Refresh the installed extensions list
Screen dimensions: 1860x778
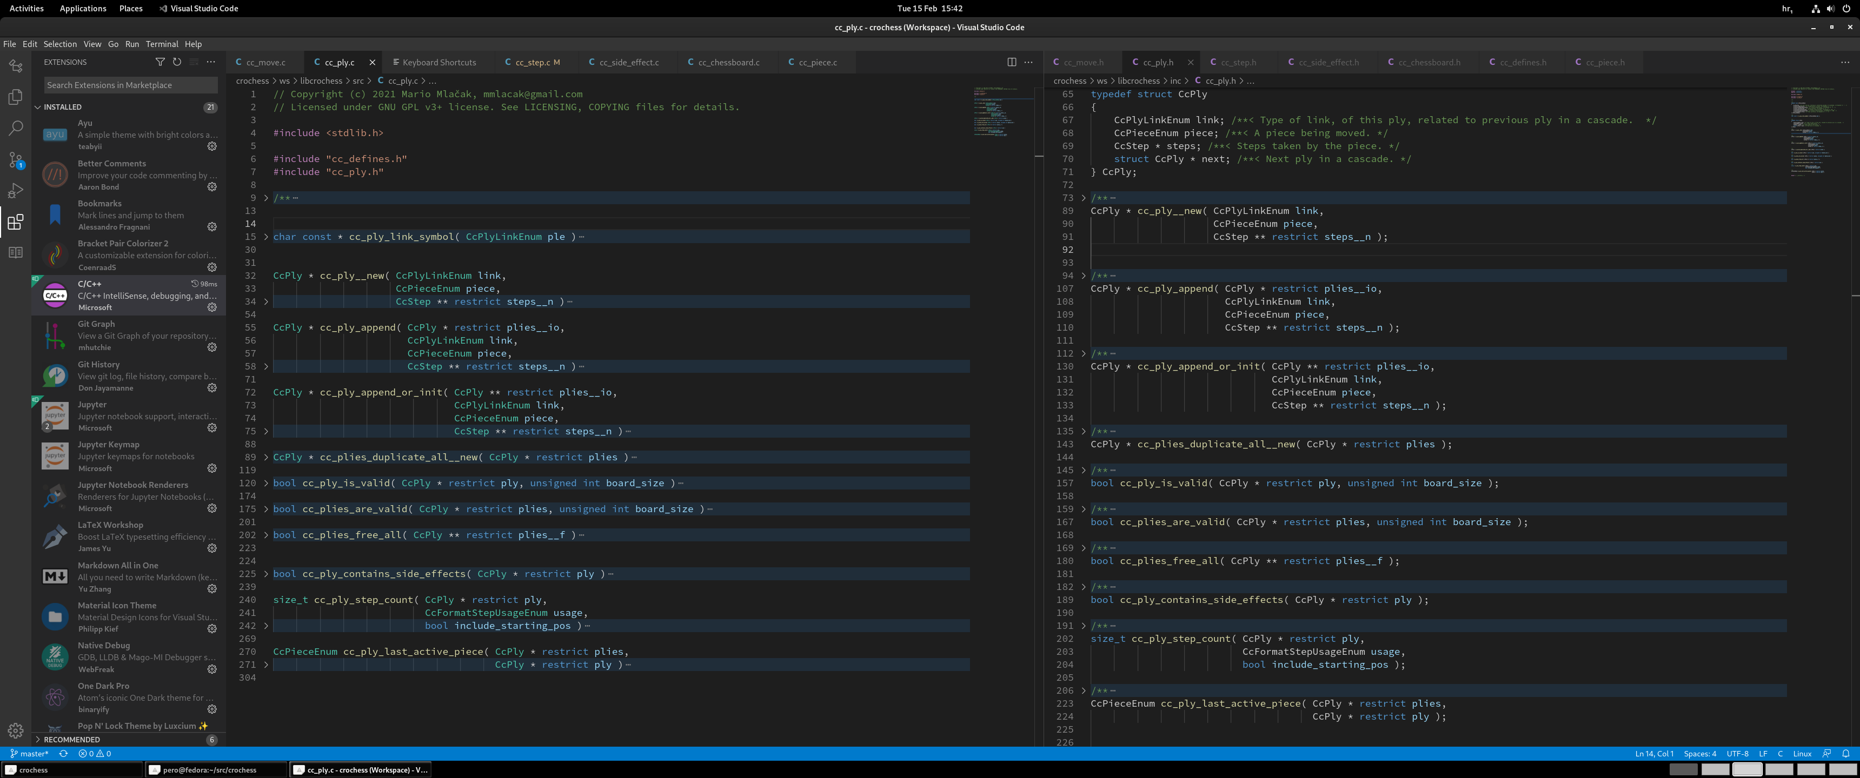(x=177, y=62)
